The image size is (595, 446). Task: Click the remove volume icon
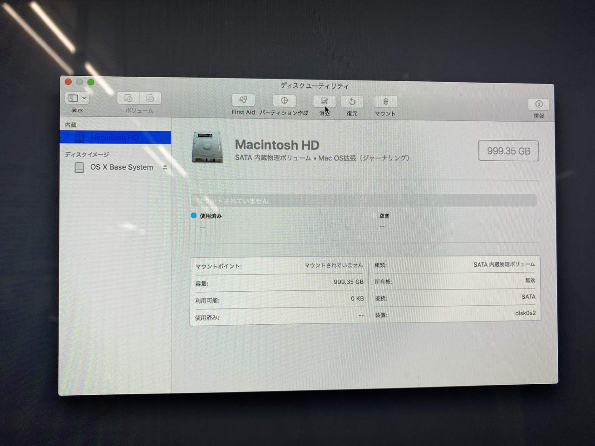pos(150,98)
